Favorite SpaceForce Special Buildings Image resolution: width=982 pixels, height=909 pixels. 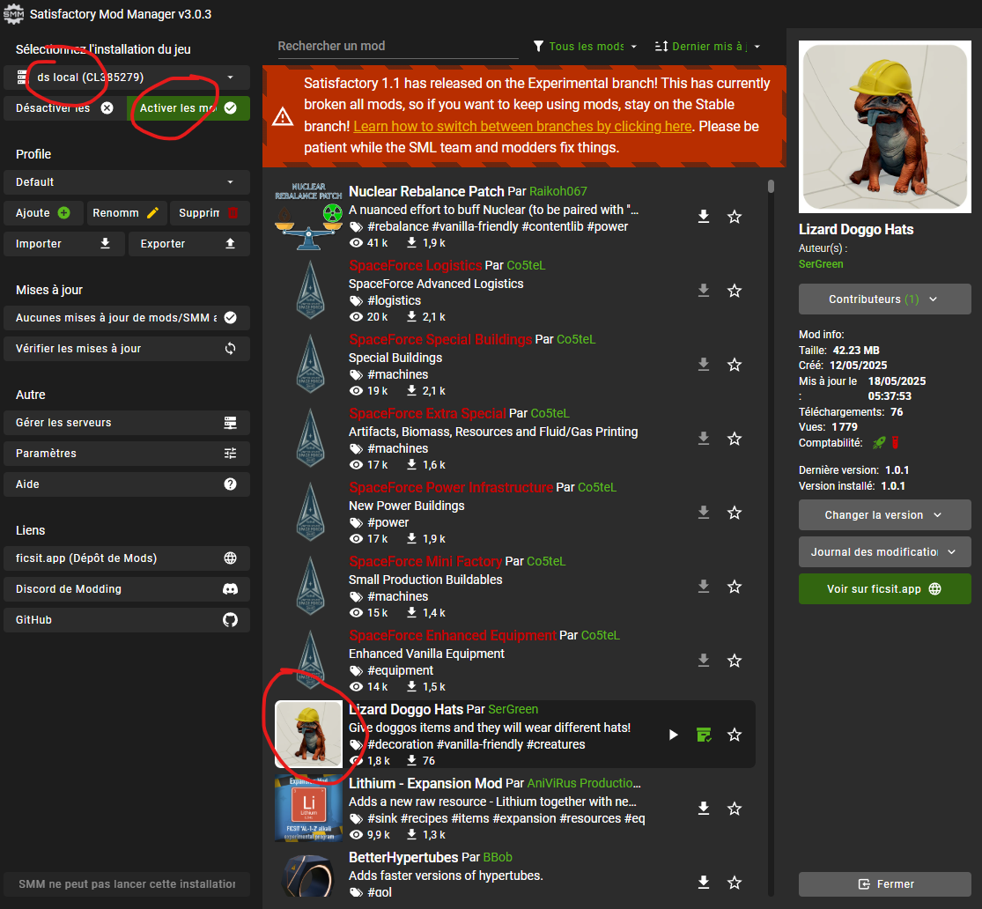tap(734, 365)
